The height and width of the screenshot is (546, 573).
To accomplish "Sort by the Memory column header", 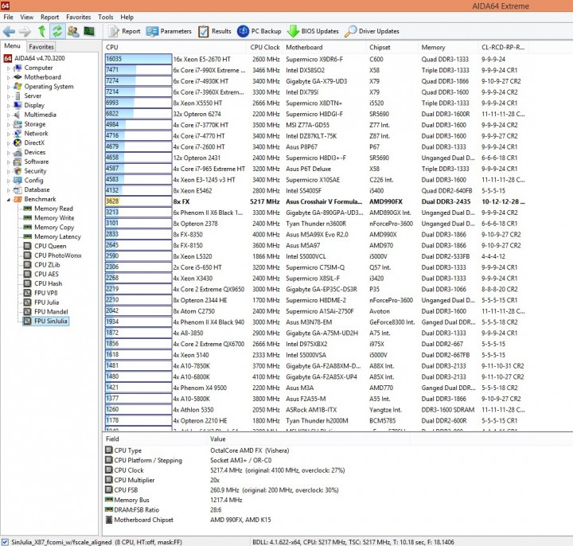I will 448,47.
